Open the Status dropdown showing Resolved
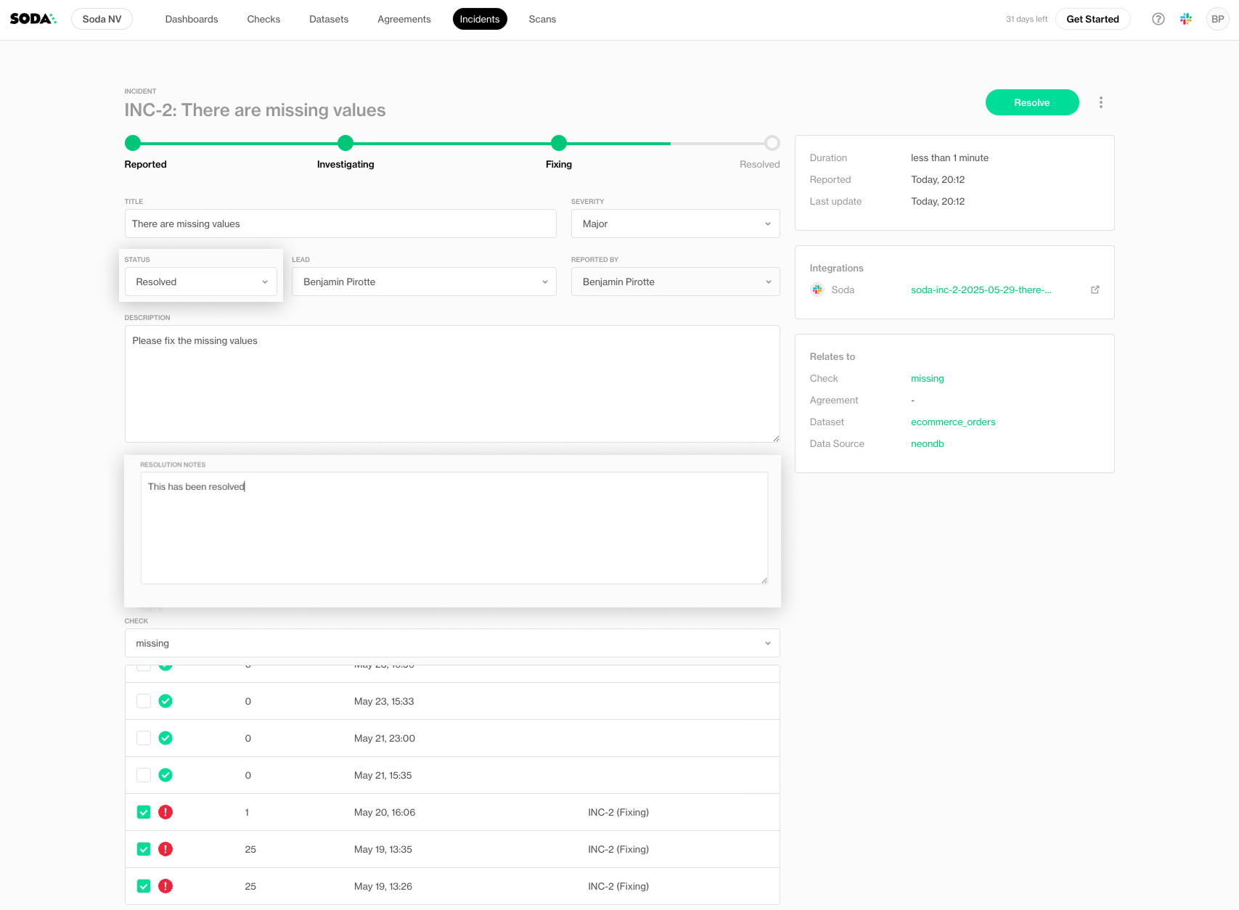Viewport: 1239px width, 910px height. point(201,282)
